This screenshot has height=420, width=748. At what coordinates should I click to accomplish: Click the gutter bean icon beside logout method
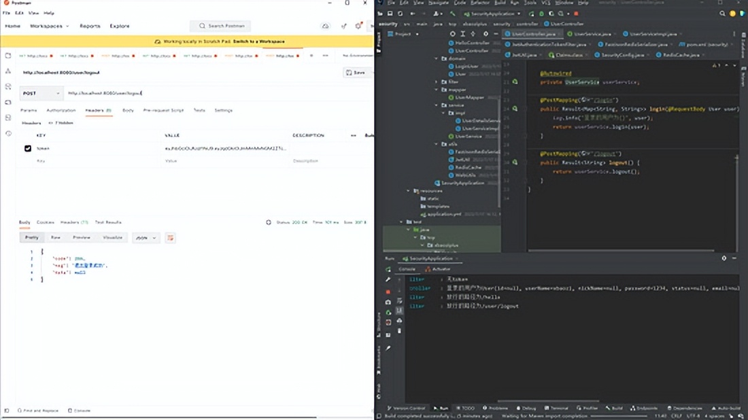[x=515, y=162]
